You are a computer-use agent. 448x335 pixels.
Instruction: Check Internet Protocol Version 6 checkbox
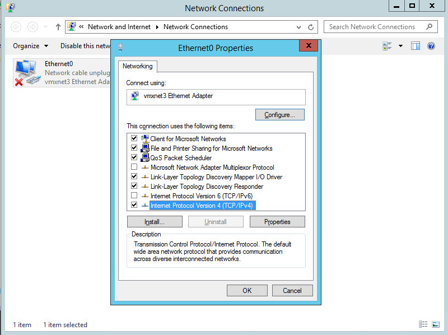pyautogui.click(x=134, y=196)
